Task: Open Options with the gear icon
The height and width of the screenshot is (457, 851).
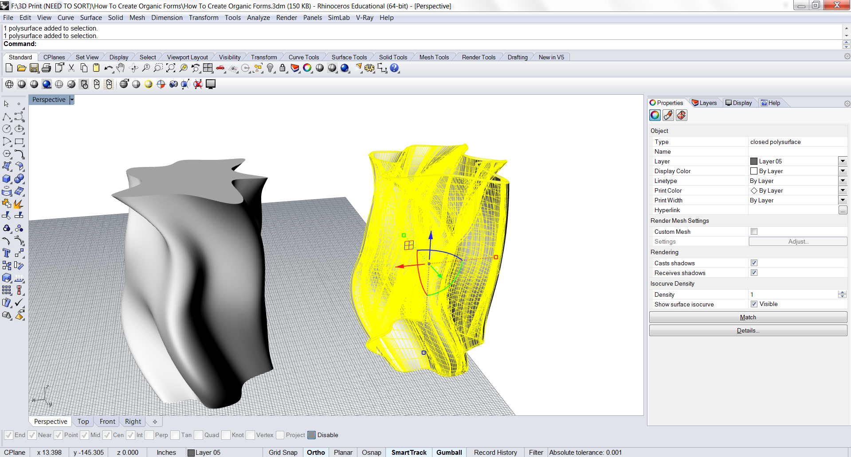Action: point(369,68)
